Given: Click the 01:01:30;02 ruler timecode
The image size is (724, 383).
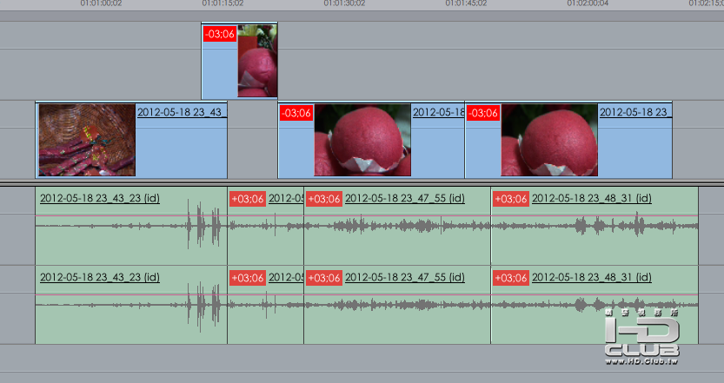Looking at the screenshot, I should [x=344, y=3].
